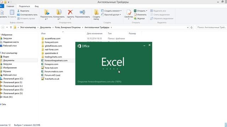Screen dimensions: 227x127
Task: Click the livecharts.co.uk file icon
Action: click(43, 79)
